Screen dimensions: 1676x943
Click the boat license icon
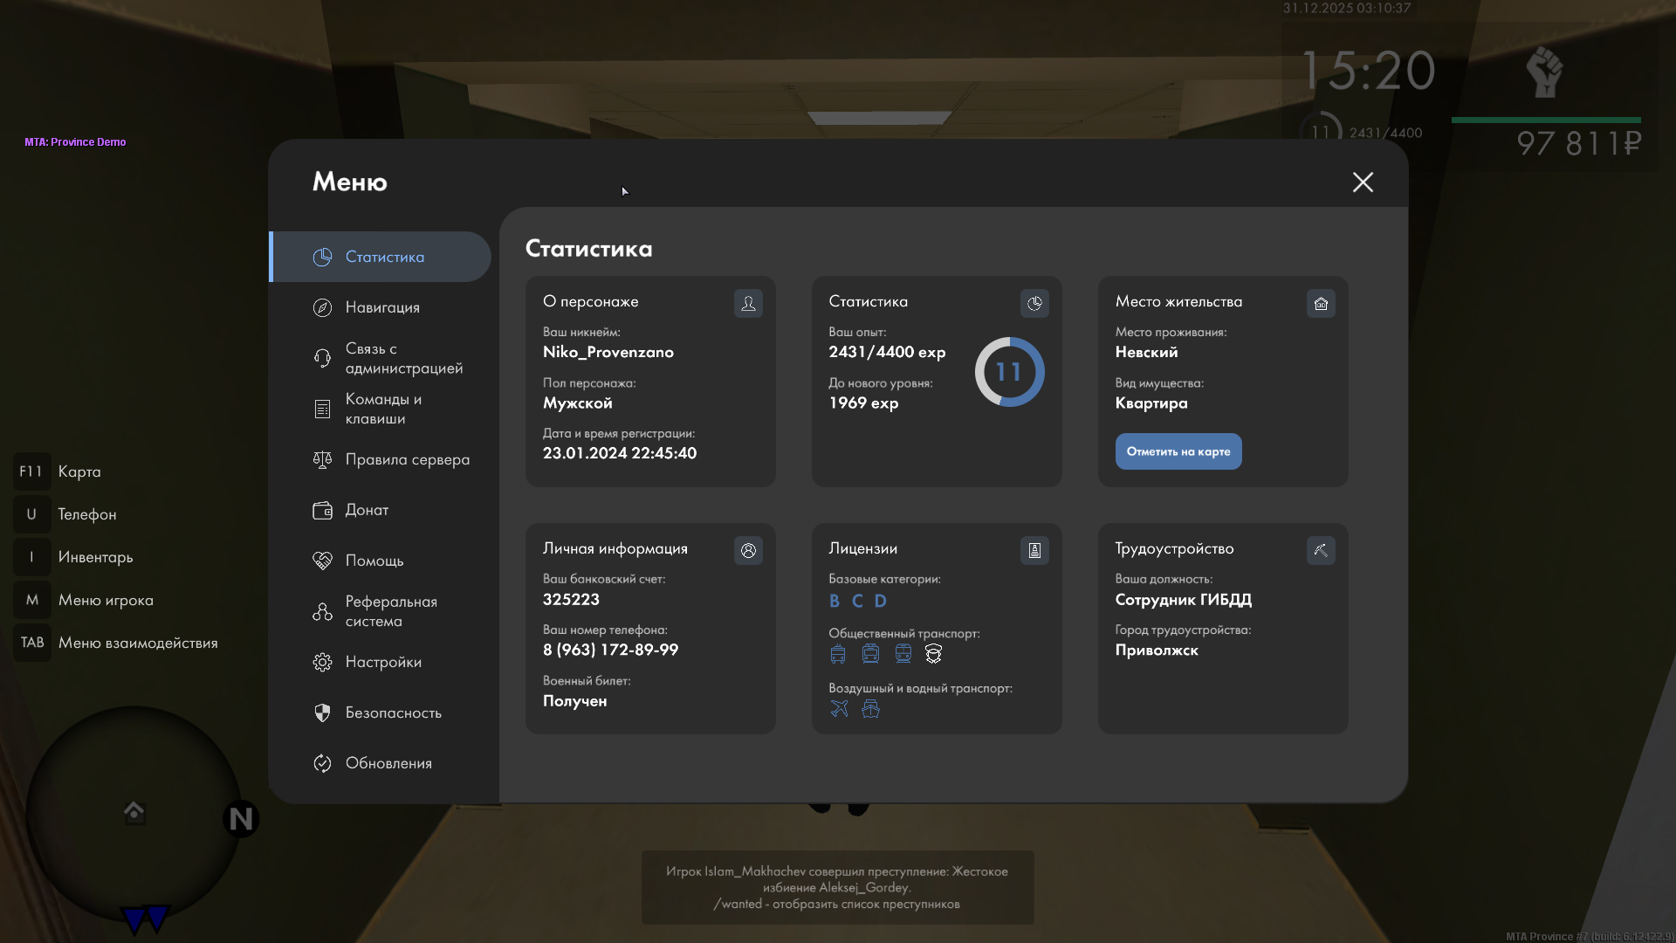[870, 709]
